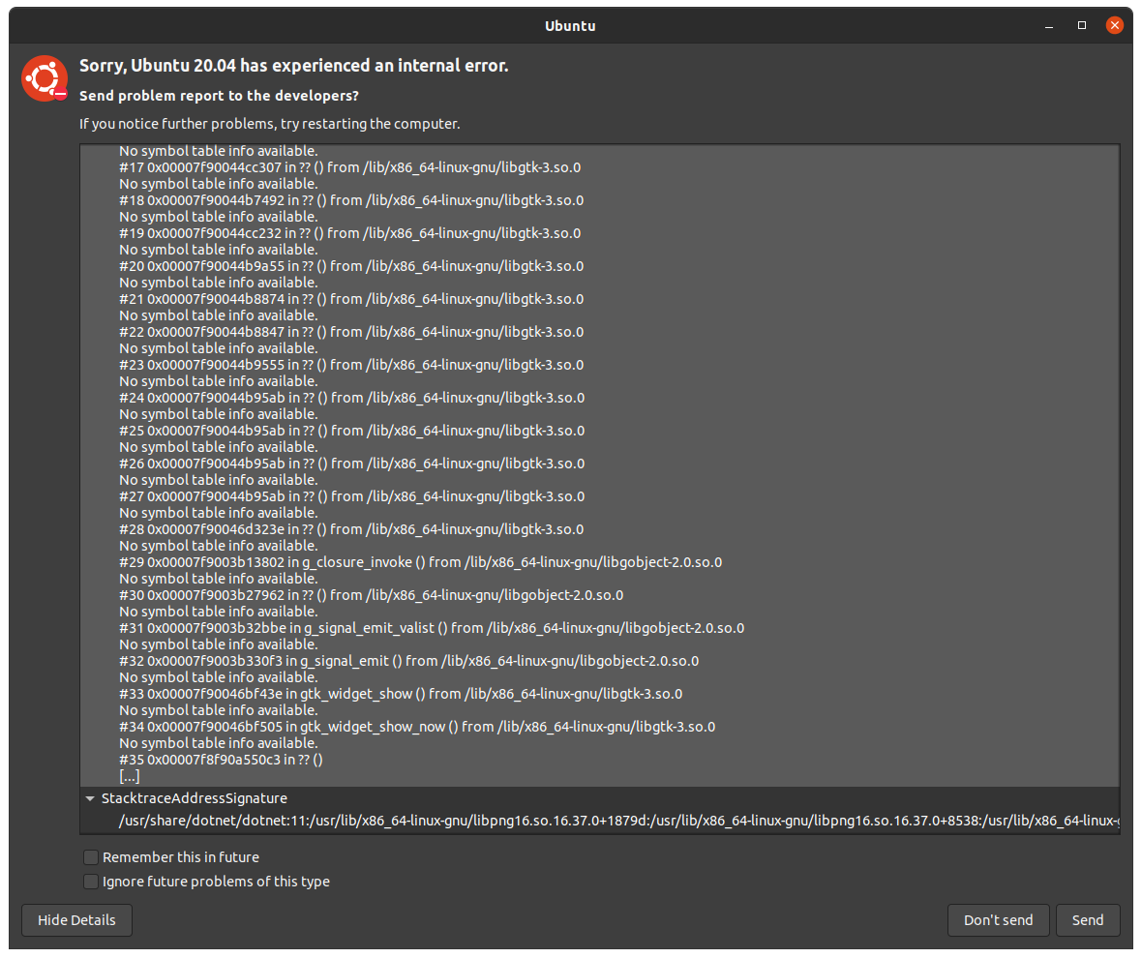The height and width of the screenshot is (958, 1142).
Task: Hide the crash details panel
Action: pos(75,920)
